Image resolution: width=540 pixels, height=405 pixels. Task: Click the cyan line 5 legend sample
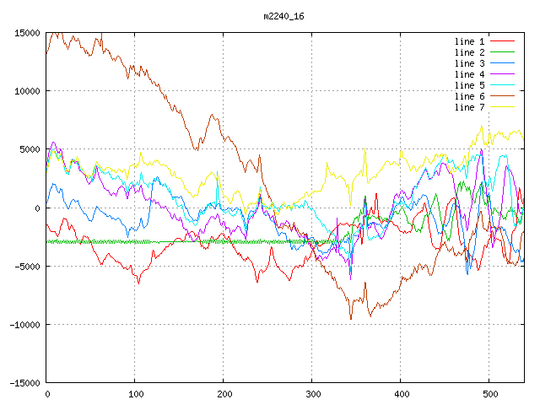click(x=503, y=85)
